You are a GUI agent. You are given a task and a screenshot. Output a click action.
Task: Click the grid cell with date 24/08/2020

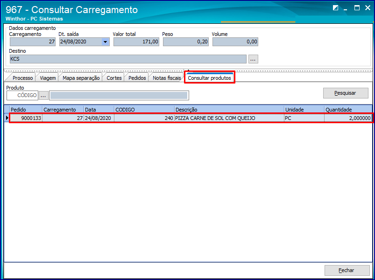99,118
